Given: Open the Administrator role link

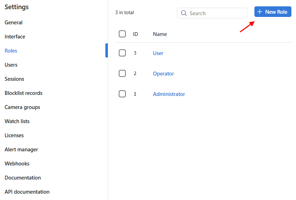Looking at the screenshot, I should coord(169,94).
